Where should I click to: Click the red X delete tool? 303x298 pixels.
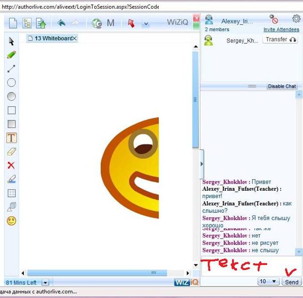click(x=11, y=166)
